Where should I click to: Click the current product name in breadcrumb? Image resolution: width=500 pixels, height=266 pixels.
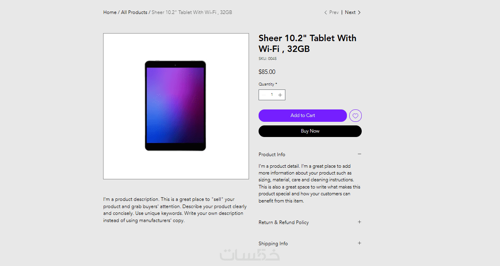[x=192, y=12]
